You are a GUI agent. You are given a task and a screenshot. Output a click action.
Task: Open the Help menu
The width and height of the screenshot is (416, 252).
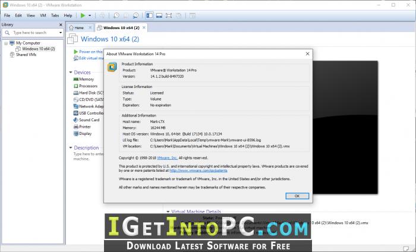[68, 15]
